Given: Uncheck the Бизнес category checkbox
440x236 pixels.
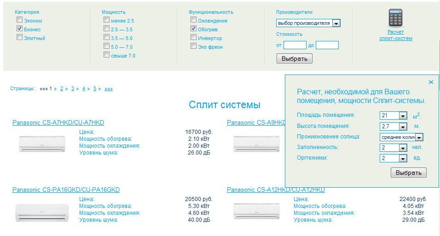Looking at the screenshot, I should 19,29.
